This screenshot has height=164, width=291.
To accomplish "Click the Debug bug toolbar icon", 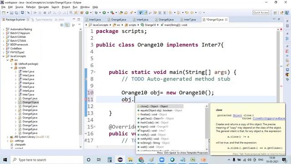I will tap(96, 13).
